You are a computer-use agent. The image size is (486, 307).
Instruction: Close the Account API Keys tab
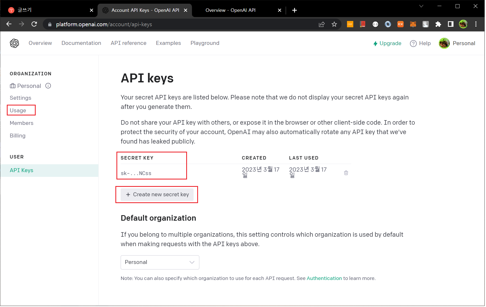pos(186,10)
